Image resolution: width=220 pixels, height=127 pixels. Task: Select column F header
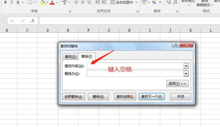pos(88,30)
